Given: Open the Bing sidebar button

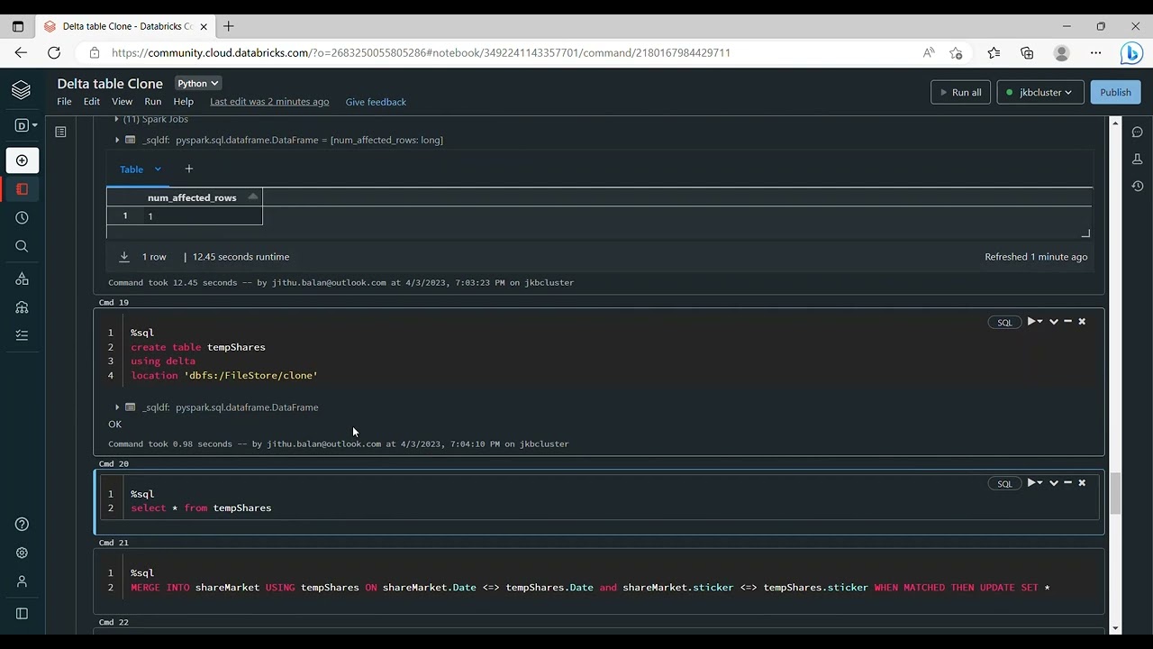Looking at the screenshot, I should pyautogui.click(x=1131, y=53).
